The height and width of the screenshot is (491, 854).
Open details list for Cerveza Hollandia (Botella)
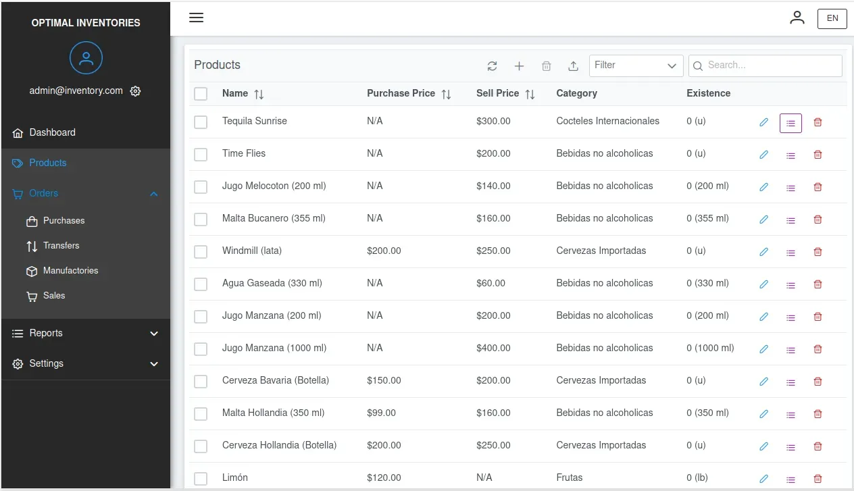(x=790, y=447)
